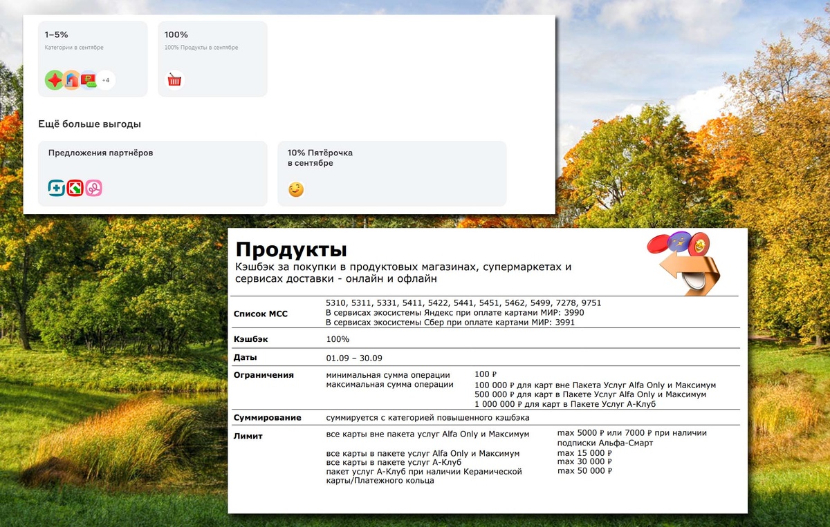The image size is (830, 527).
Task: Click the max 30 000 ₽ value
Action: (585, 461)
